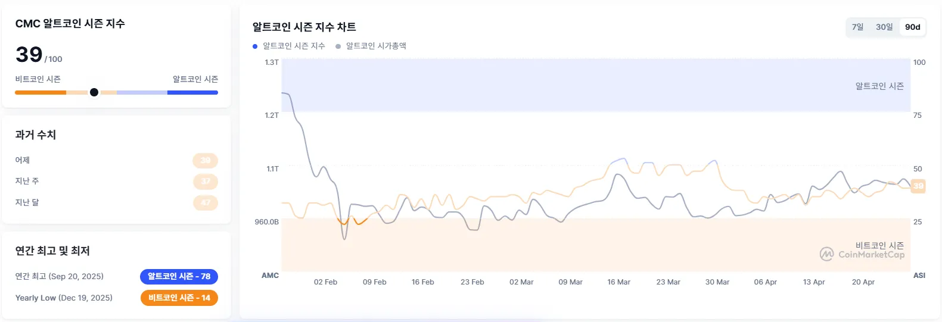Switch chart range to 7일

(x=857, y=27)
